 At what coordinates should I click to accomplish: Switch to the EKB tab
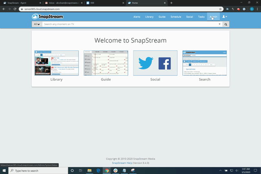pyautogui.click(x=105, y=3)
